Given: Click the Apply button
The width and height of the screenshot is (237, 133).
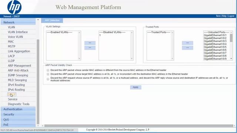Looking at the screenshot, I should pos(136,87).
